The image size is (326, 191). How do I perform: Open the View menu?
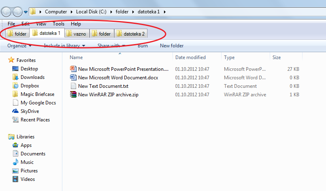pyautogui.click(x=41, y=24)
